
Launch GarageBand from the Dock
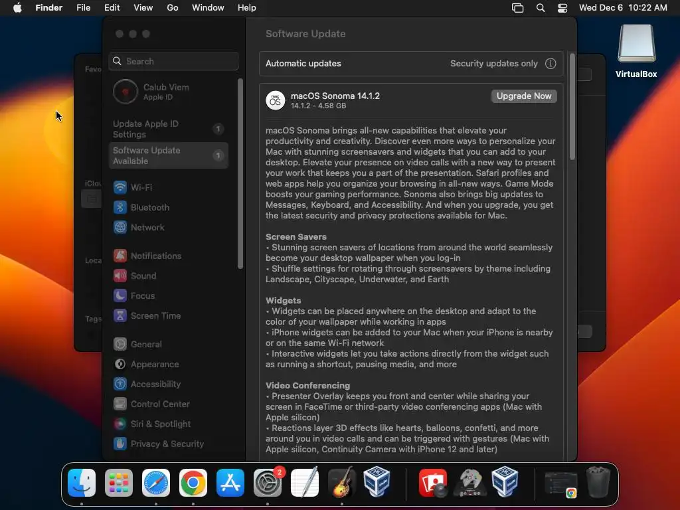(342, 483)
